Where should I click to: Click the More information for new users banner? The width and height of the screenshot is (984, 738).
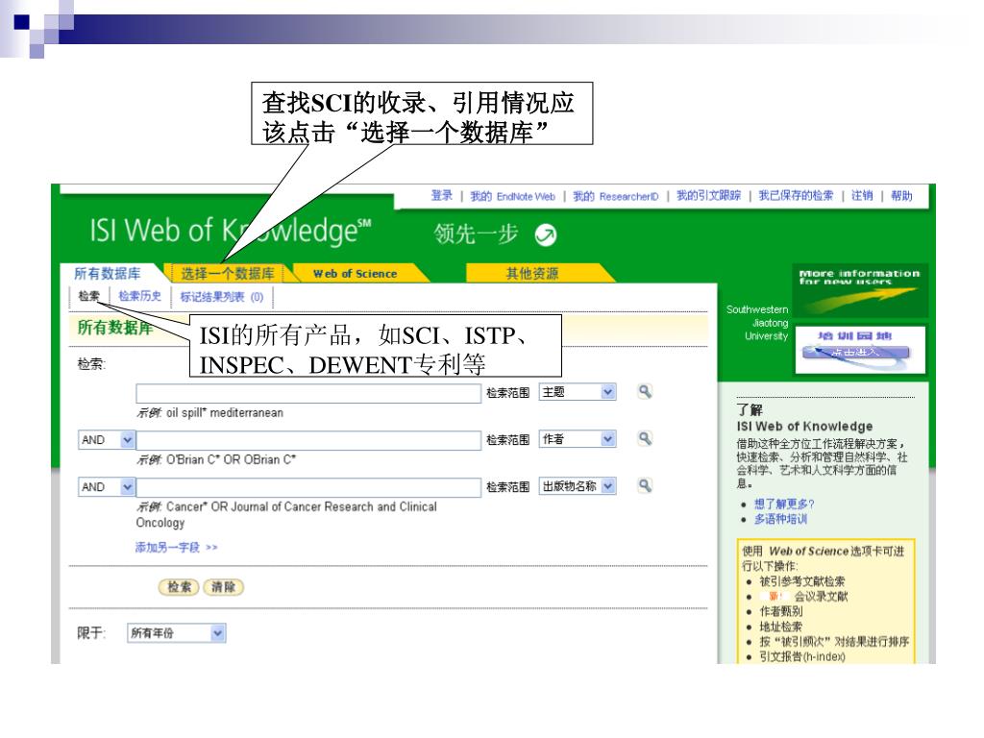(x=860, y=290)
